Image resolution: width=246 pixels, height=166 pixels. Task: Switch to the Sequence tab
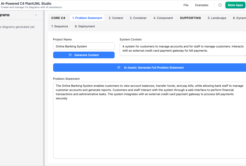pyautogui.click(x=60, y=26)
